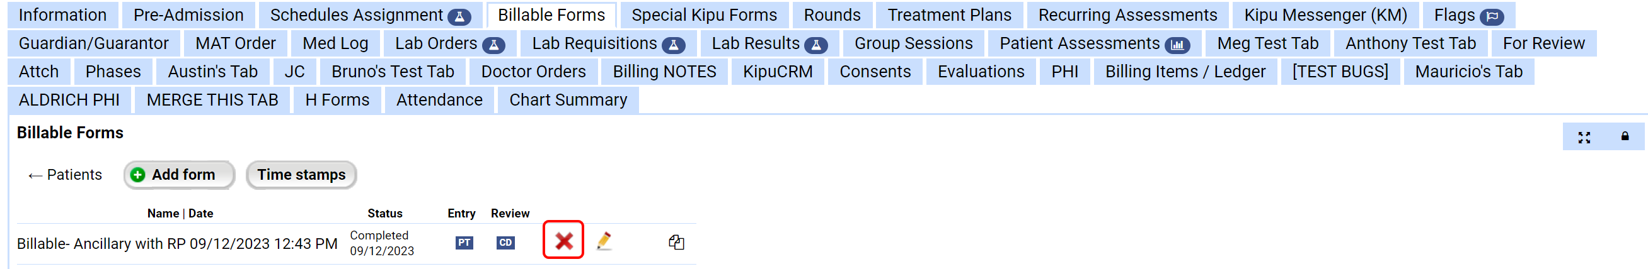Select the Billing Items / Ledger tab
Image resolution: width=1648 pixels, height=269 pixels.
(x=1185, y=72)
